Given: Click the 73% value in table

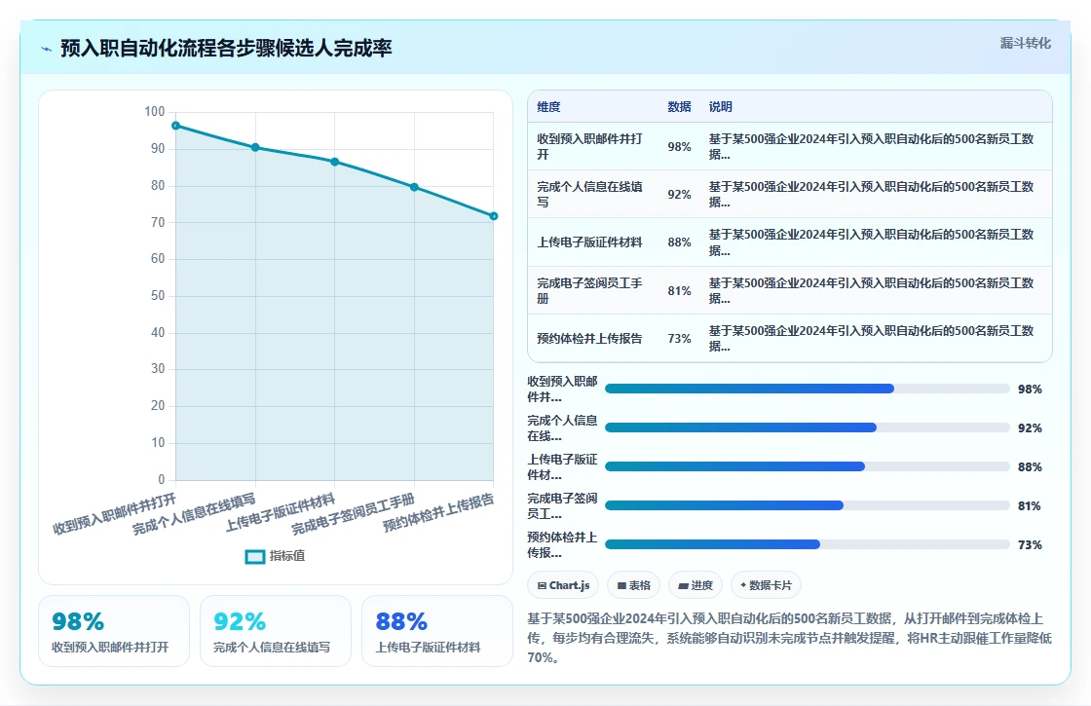Looking at the screenshot, I should pos(679,339).
